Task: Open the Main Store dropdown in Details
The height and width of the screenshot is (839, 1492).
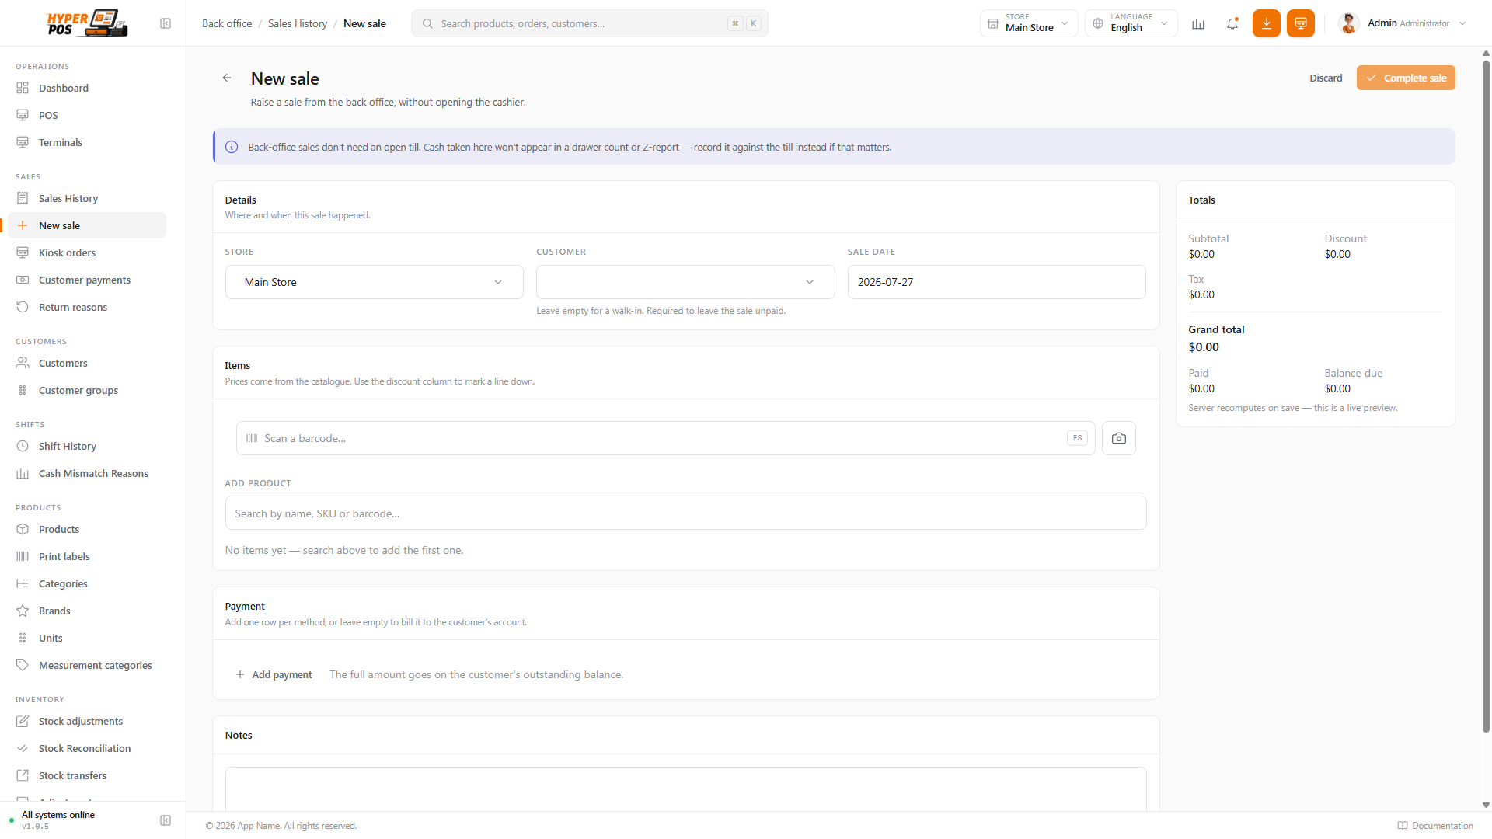Action: click(375, 282)
